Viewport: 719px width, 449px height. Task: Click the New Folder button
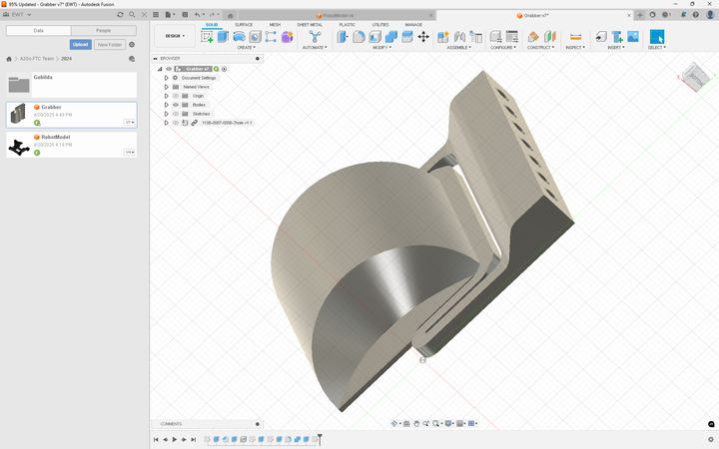coord(110,45)
